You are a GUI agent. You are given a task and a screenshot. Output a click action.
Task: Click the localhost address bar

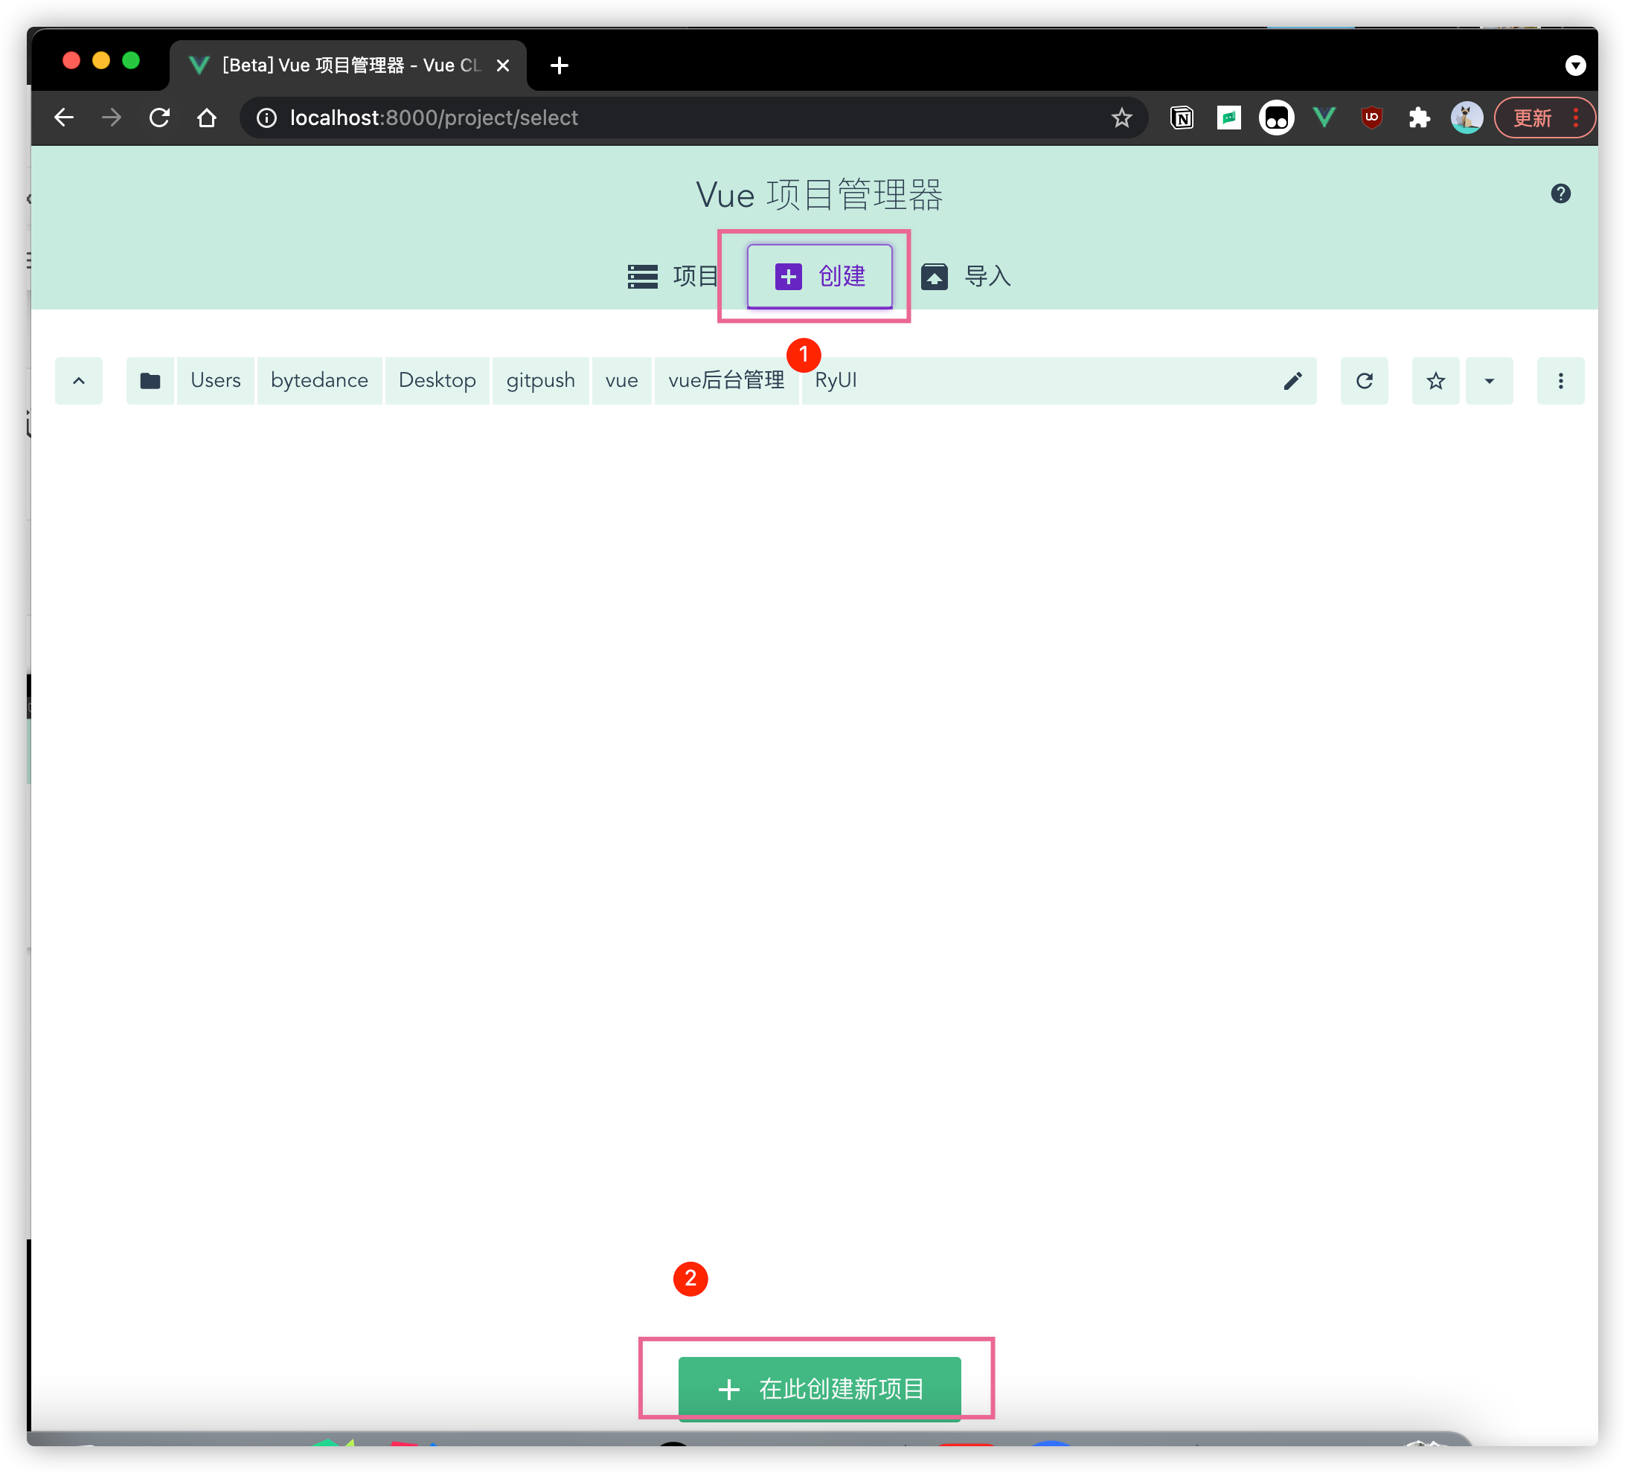693,118
